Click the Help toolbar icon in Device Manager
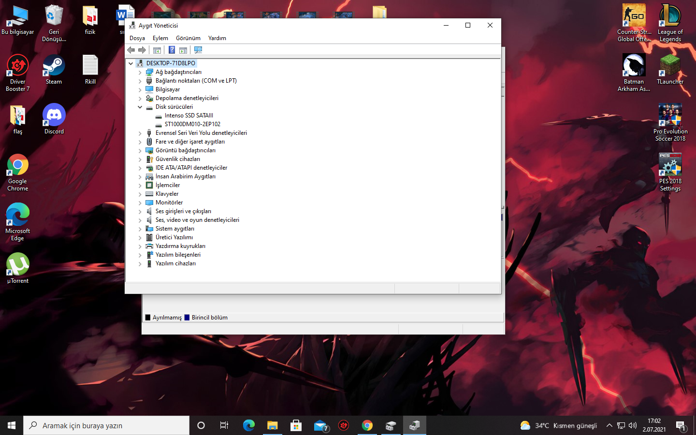This screenshot has height=435, width=696. 172,50
